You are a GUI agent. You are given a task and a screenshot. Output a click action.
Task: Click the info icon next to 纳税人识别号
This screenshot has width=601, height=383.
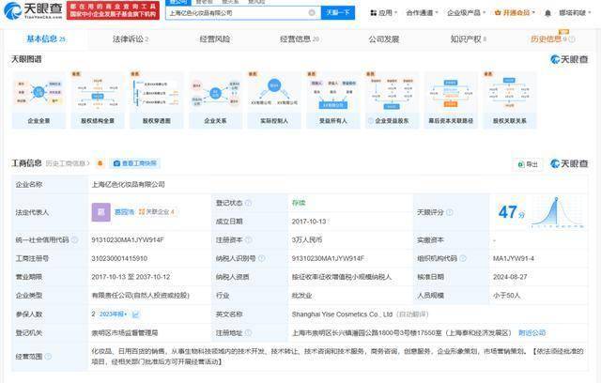(x=261, y=258)
